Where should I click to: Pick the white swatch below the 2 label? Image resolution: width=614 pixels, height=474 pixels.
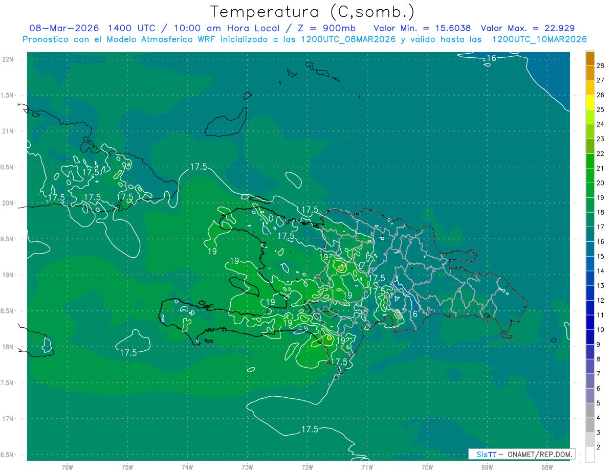(x=590, y=455)
